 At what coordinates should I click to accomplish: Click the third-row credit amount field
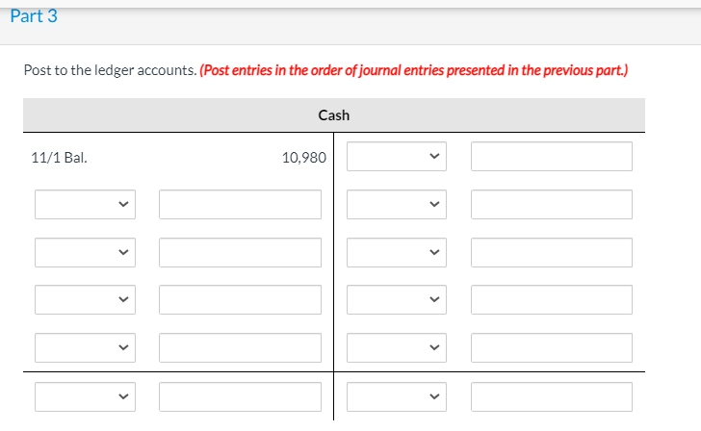tap(551, 252)
